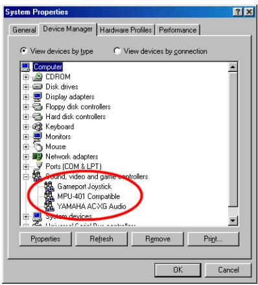Close the System Properties window
Screen dimensions: 258x285
click(249, 12)
